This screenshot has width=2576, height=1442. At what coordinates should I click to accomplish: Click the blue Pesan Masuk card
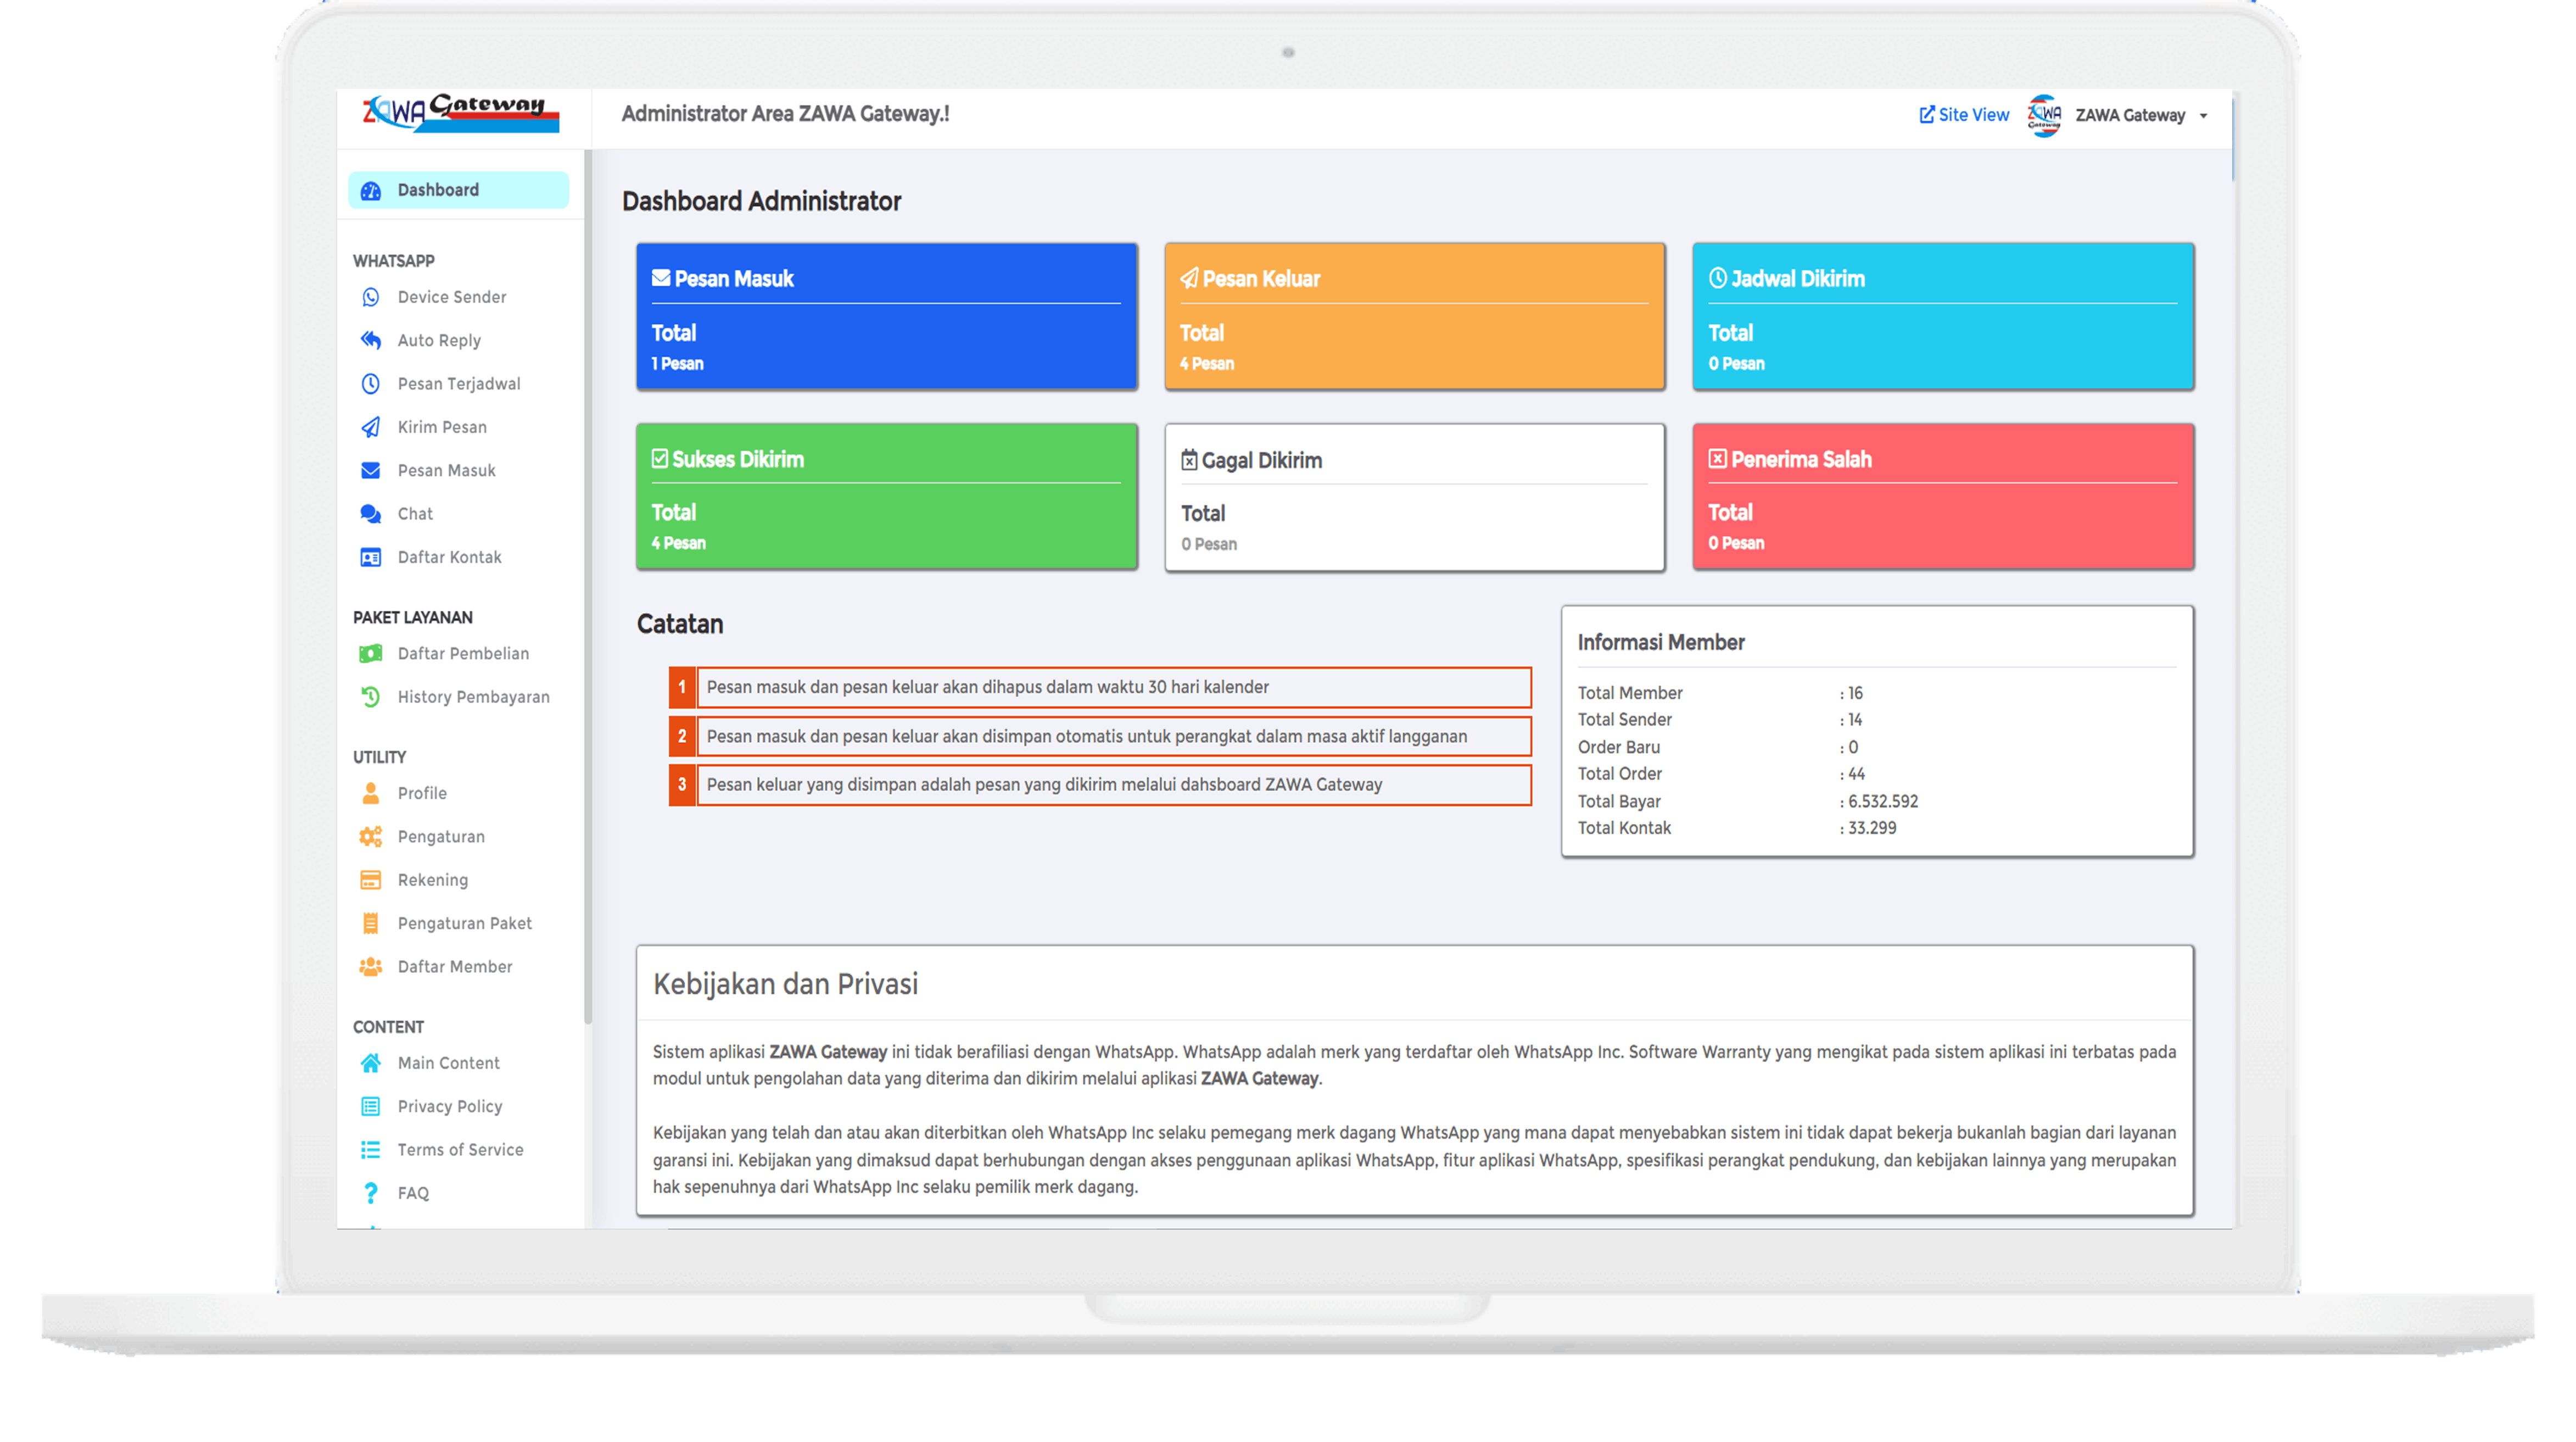tap(886, 316)
